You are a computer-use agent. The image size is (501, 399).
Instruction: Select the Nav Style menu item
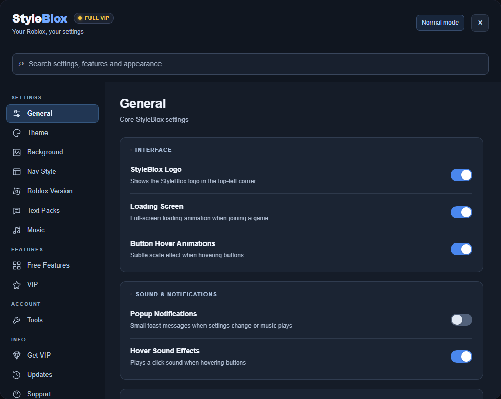point(52,172)
